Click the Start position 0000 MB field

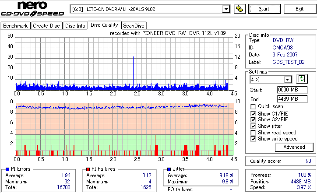[292, 90]
